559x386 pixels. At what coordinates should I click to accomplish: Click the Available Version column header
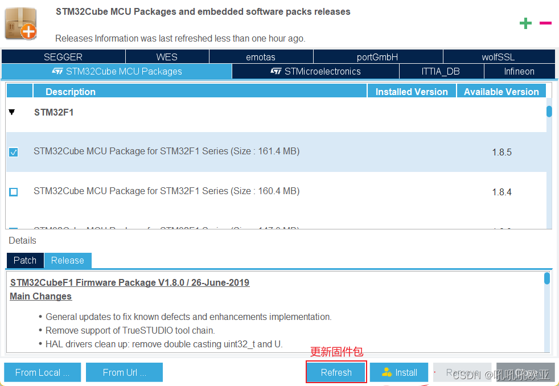pyautogui.click(x=501, y=91)
